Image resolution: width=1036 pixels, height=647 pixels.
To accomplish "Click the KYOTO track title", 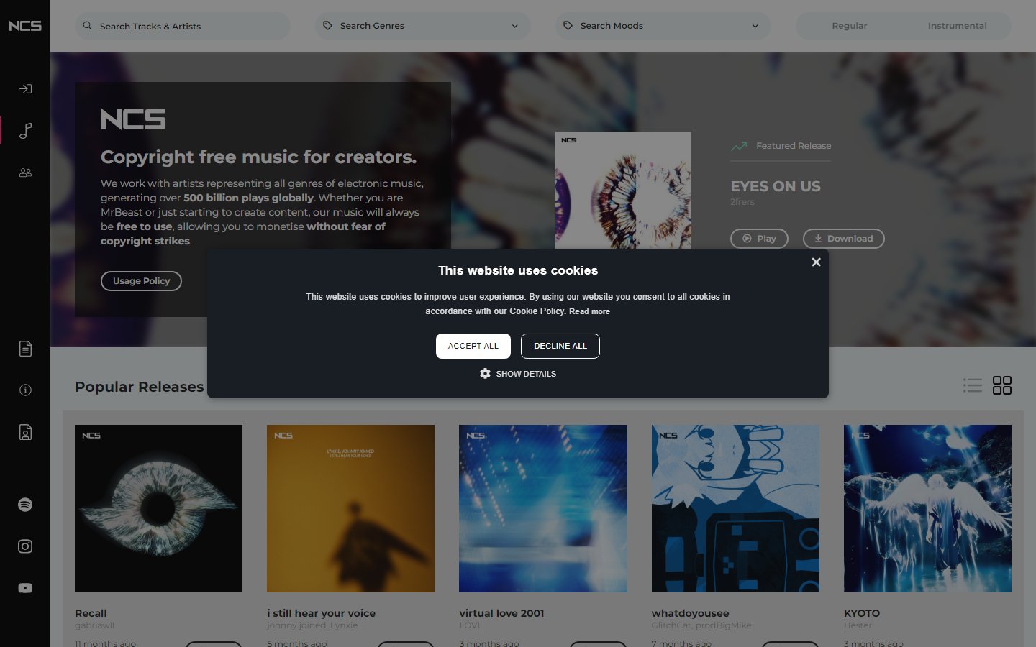I will tap(862, 613).
